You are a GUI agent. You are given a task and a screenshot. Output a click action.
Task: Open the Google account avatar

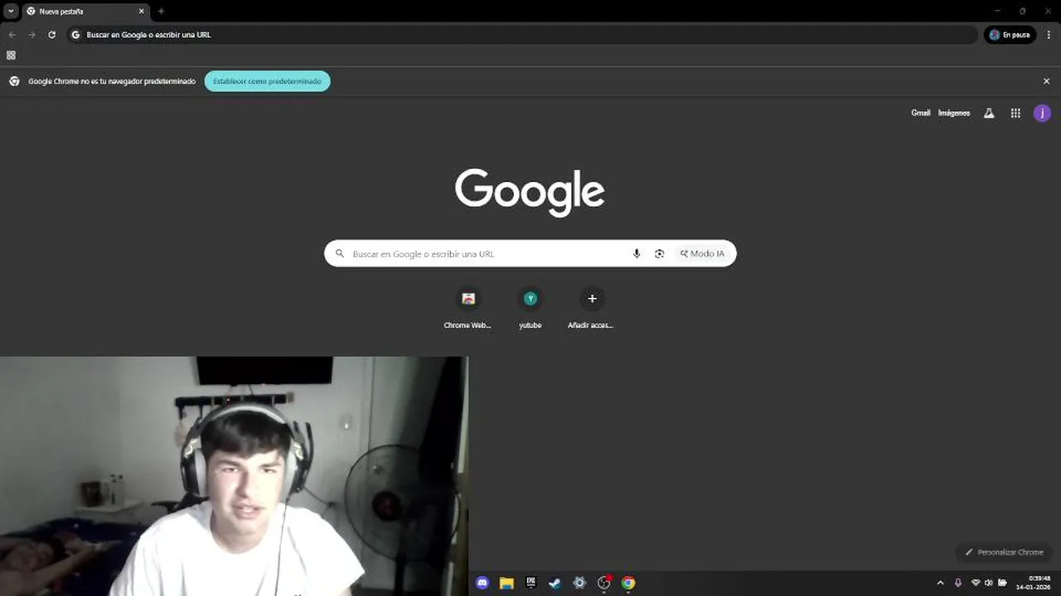(1042, 113)
